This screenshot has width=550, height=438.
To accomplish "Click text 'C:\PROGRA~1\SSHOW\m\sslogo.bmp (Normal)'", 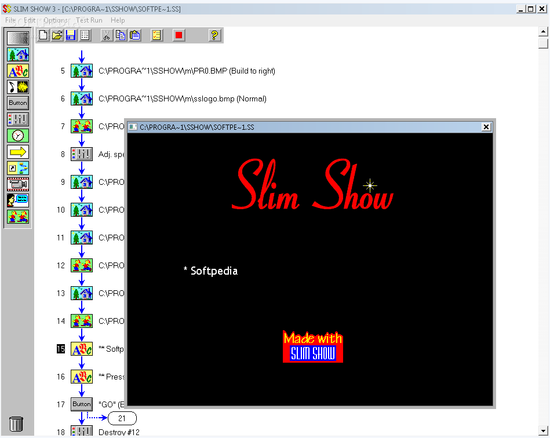I will (183, 99).
